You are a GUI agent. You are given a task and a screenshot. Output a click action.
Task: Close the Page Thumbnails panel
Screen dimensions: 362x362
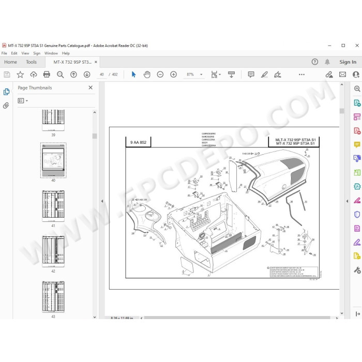[x=90, y=87]
